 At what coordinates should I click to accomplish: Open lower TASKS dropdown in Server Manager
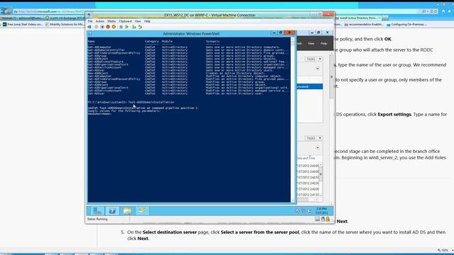(314, 138)
